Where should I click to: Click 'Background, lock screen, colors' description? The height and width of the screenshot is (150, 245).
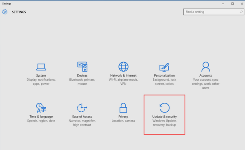165,82
